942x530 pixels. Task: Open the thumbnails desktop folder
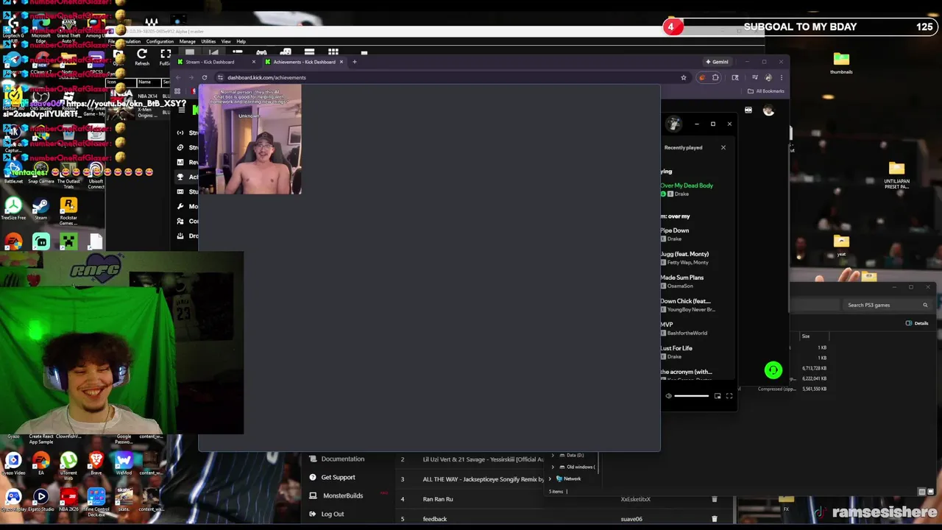[841, 63]
